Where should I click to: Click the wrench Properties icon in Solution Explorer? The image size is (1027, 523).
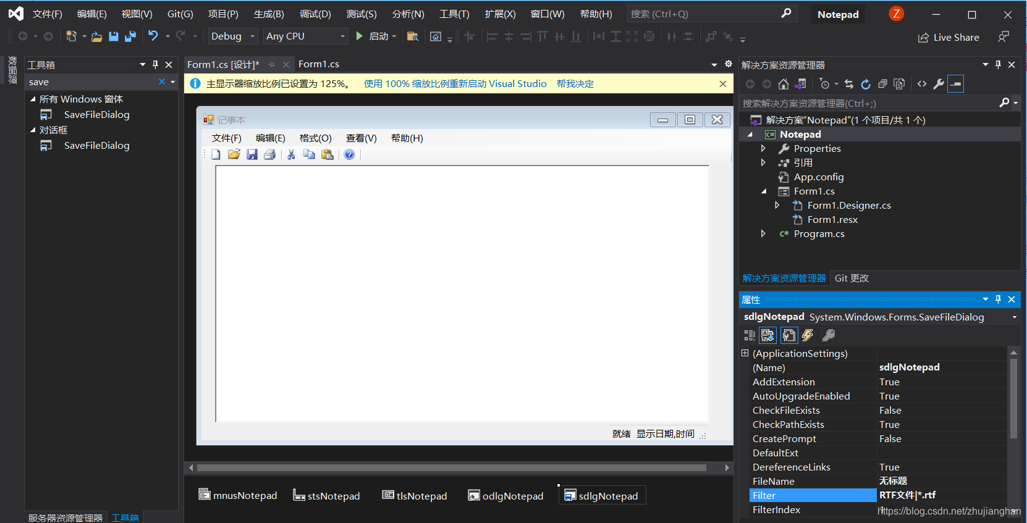click(x=939, y=84)
